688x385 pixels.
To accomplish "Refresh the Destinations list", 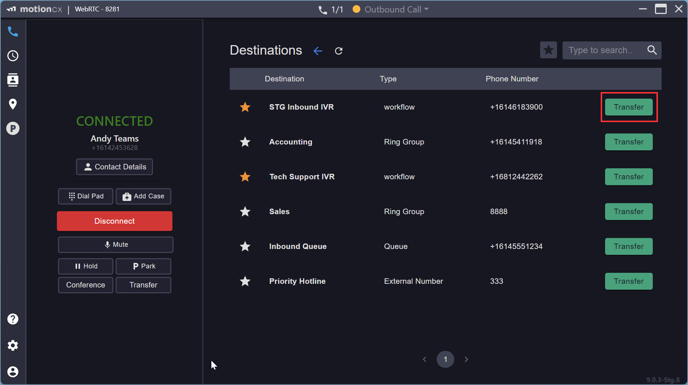I will click(339, 51).
